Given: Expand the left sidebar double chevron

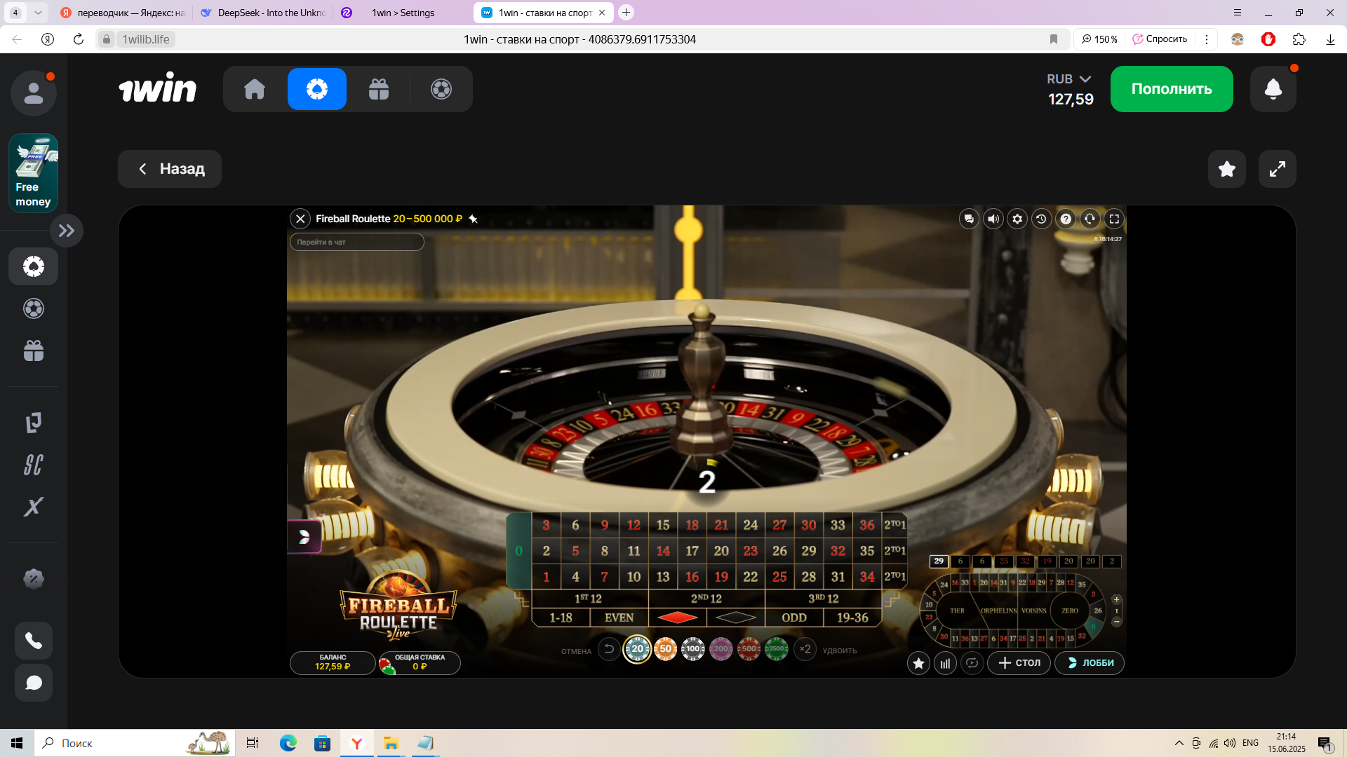Looking at the screenshot, I should click(67, 231).
